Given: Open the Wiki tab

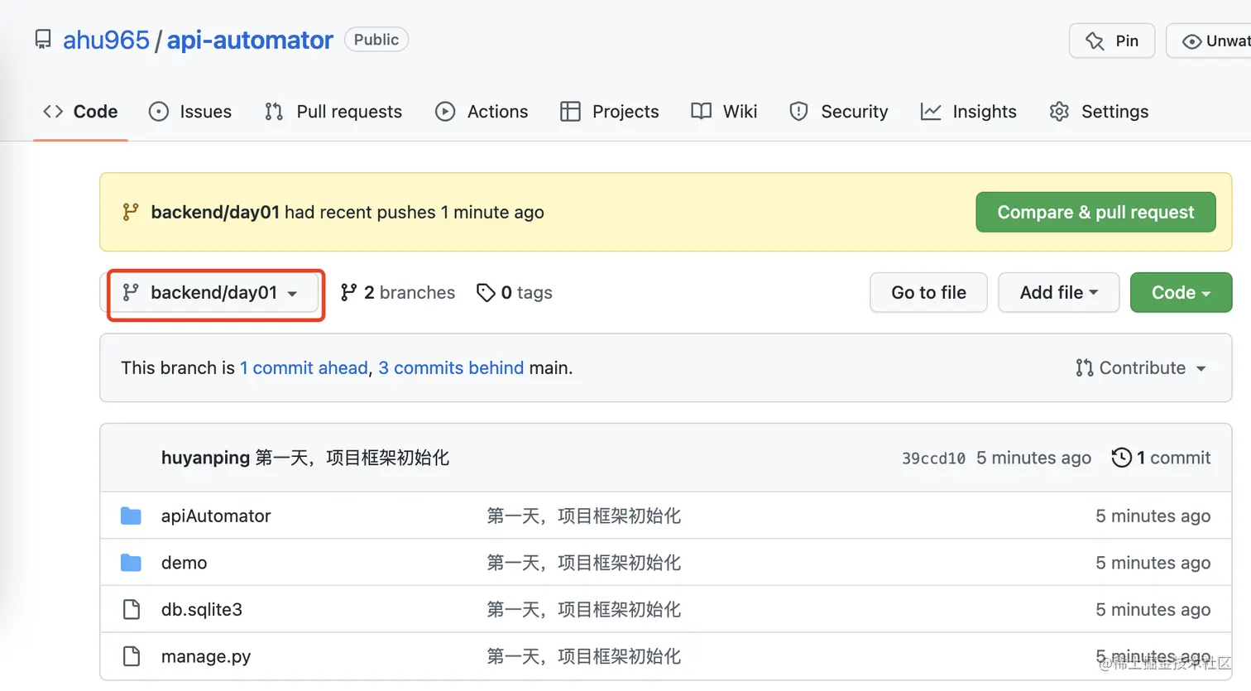Looking at the screenshot, I should tap(724, 112).
